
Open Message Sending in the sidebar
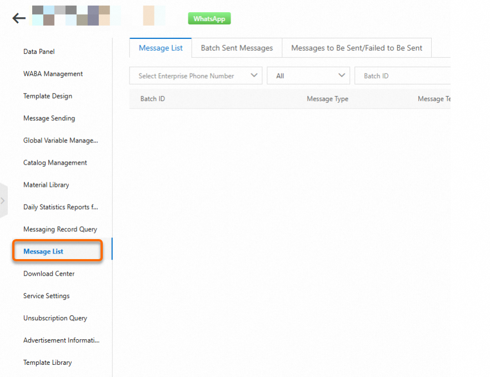tap(49, 118)
